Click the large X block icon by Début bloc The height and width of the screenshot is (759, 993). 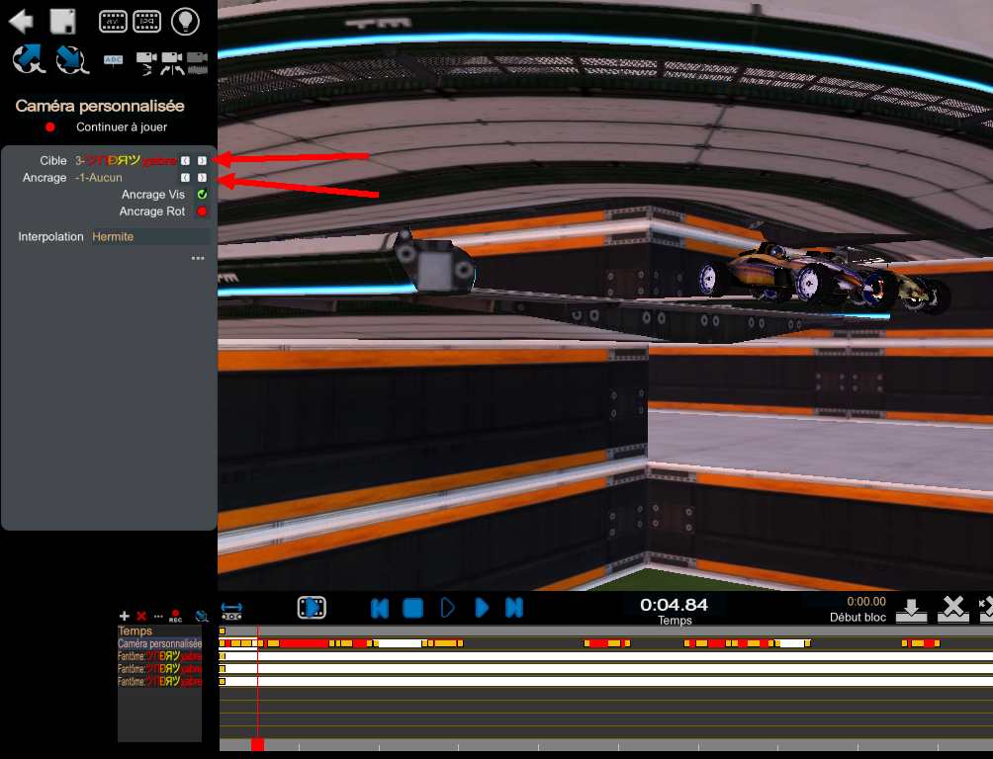click(x=953, y=609)
